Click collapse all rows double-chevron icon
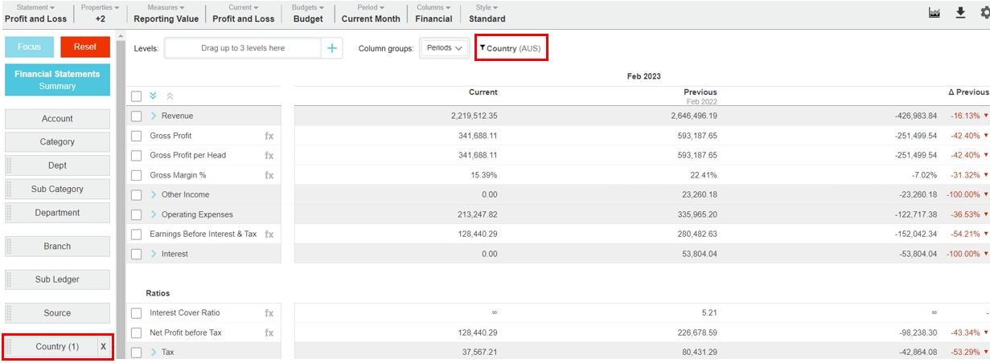 [x=169, y=96]
